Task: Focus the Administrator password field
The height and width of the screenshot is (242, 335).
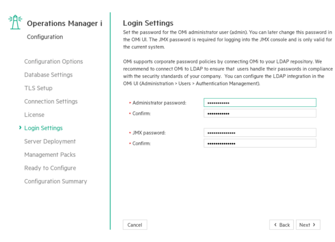Action: pos(260,103)
